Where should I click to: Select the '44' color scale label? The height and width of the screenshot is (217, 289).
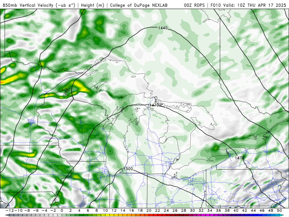[x=253, y=210]
